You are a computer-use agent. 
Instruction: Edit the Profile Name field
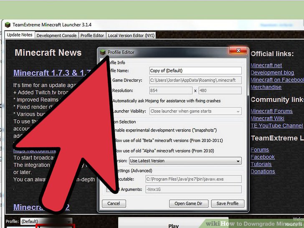click(x=195, y=71)
